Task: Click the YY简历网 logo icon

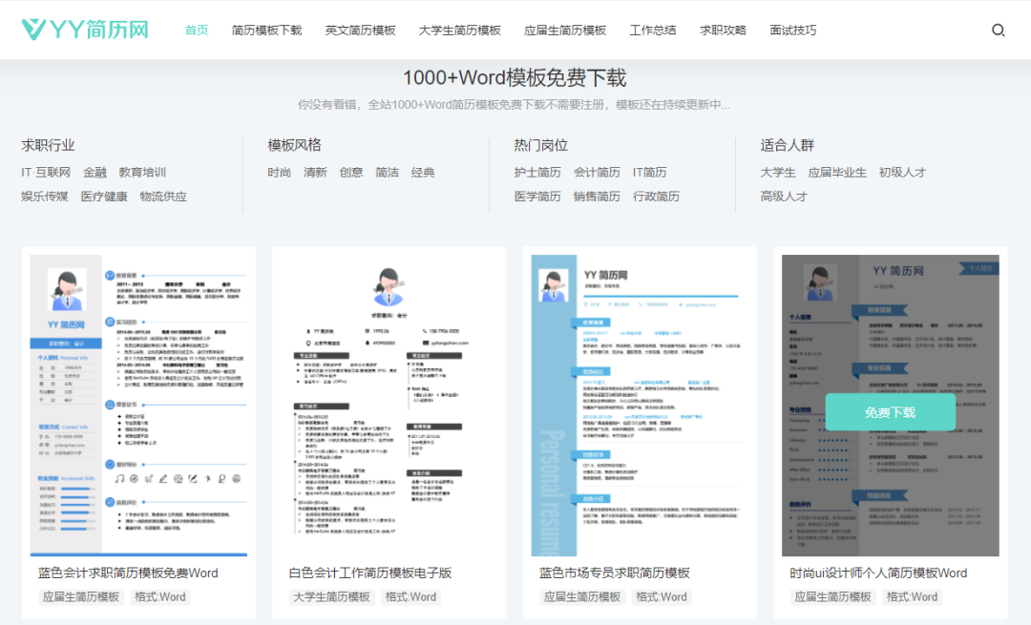Action: 32,30
